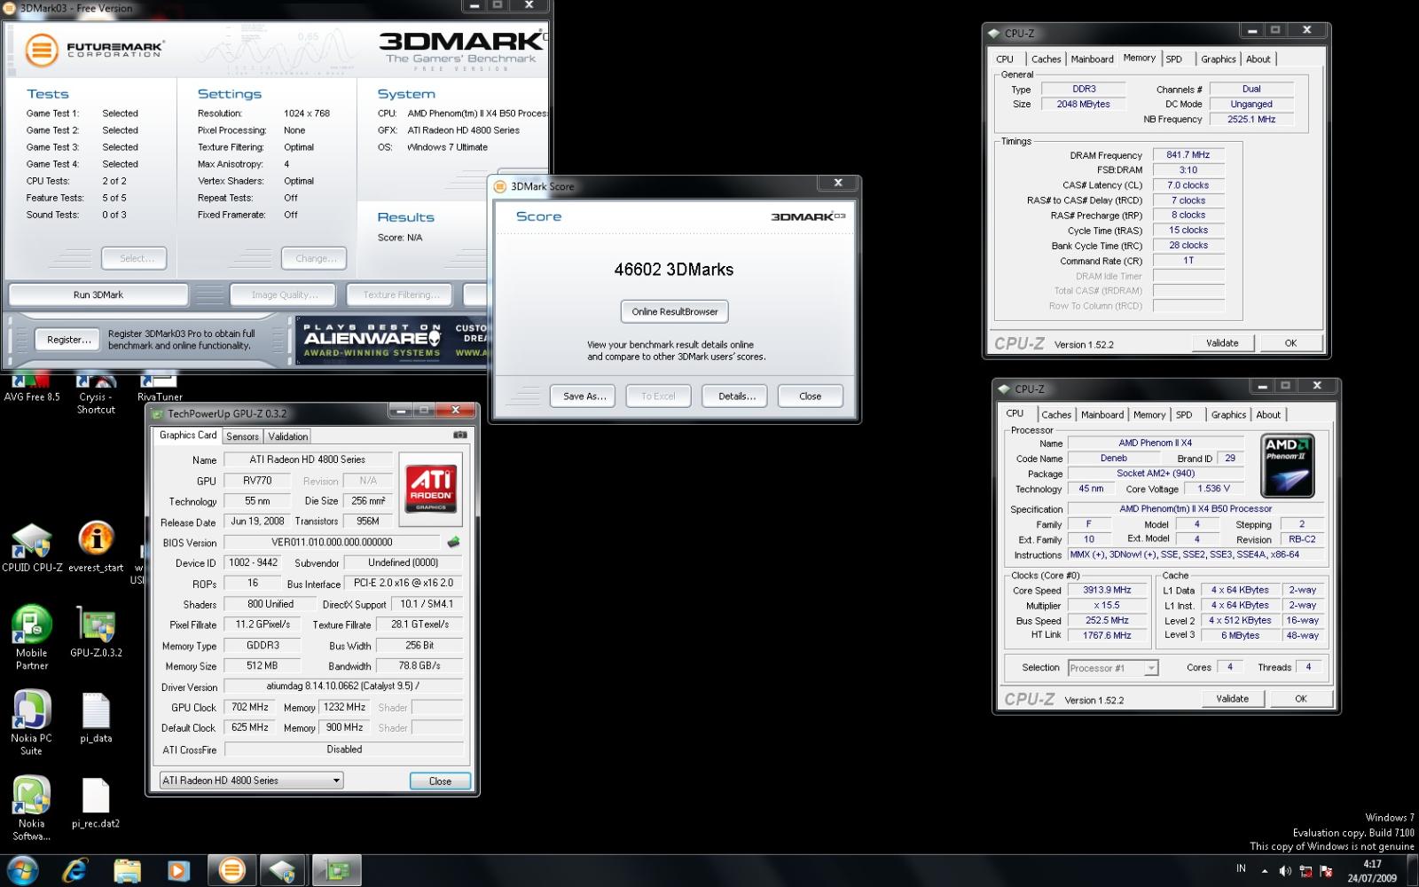This screenshot has height=887, width=1419.
Task: Open the Windows Start orb
Action: tap(22, 870)
